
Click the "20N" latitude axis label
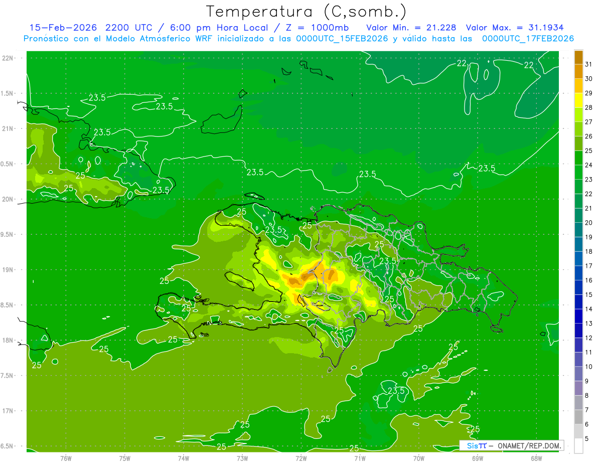point(8,199)
